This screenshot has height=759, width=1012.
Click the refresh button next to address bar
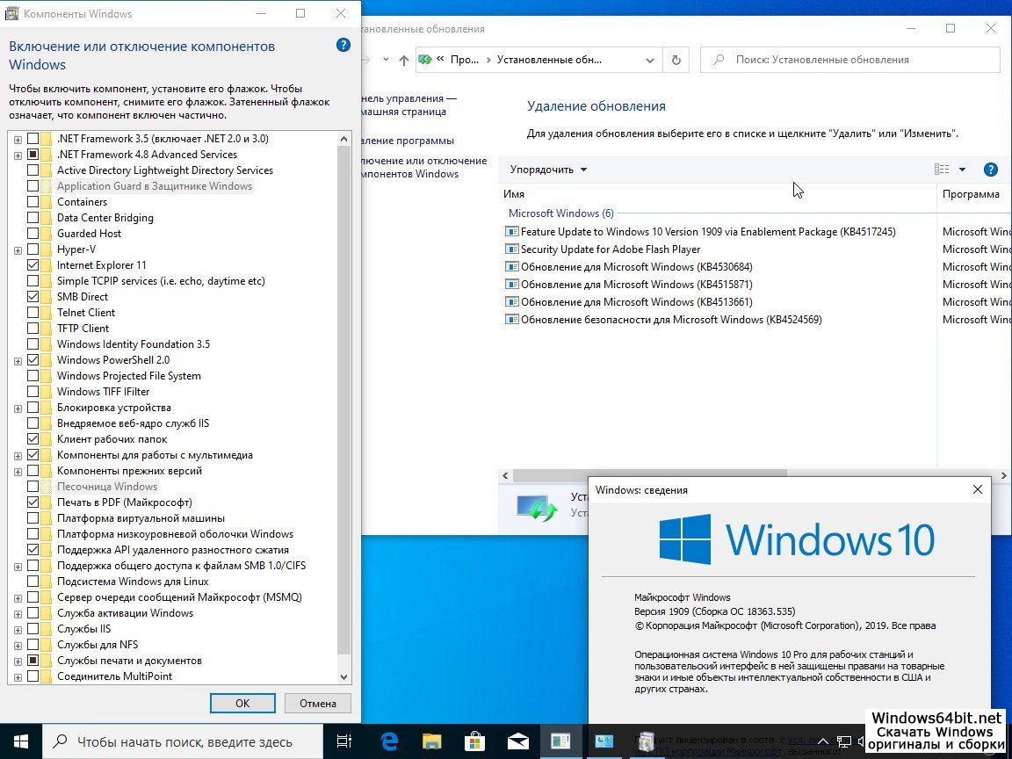click(676, 60)
